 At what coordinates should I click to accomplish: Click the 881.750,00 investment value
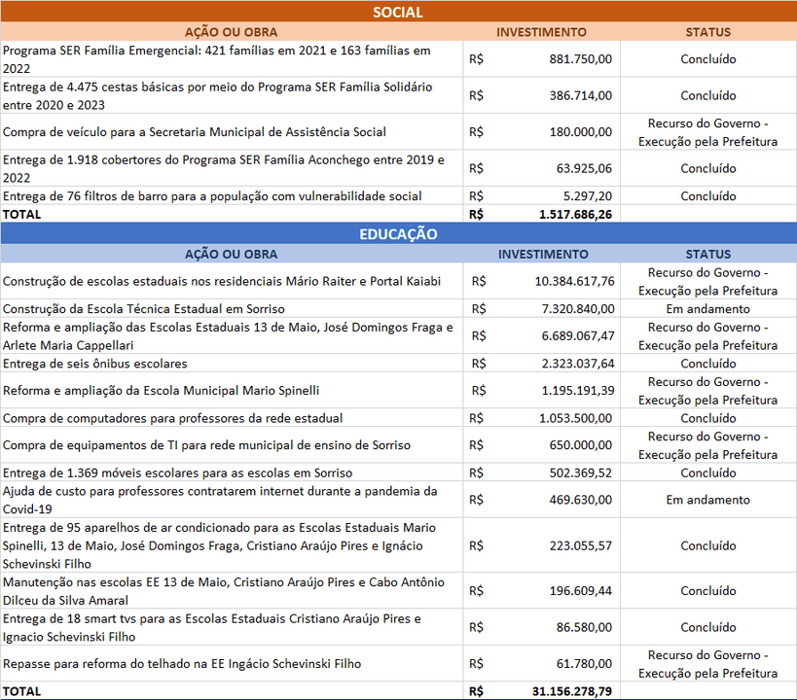[578, 59]
